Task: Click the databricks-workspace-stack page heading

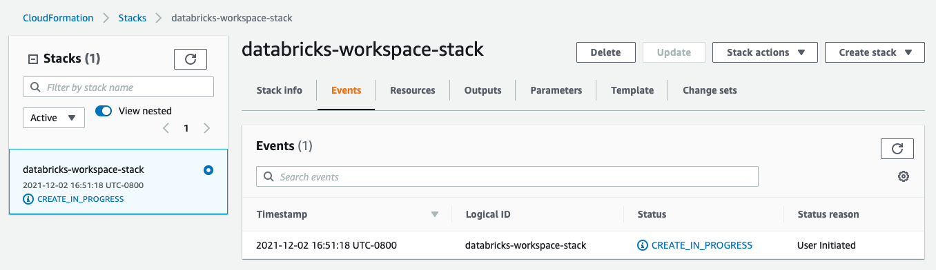Action: (362, 50)
